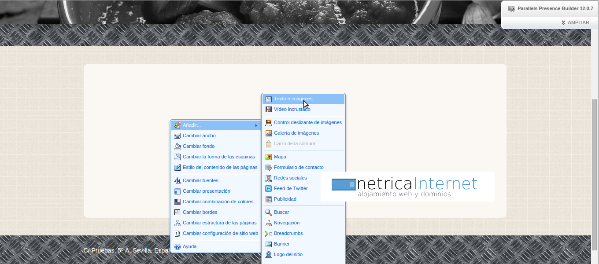Choose Cambiar estructura de las páginas
This screenshot has height=264, width=599.
[219, 223]
